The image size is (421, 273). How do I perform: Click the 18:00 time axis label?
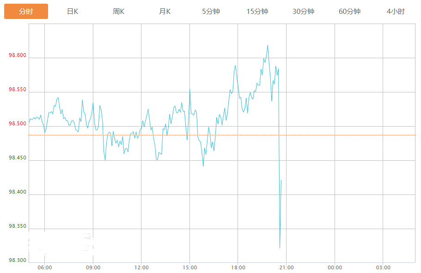click(x=238, y=267)
